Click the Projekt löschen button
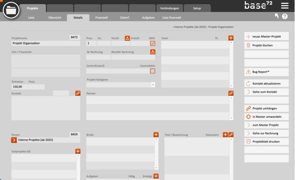The image size is (295, 180). [266, 45]
